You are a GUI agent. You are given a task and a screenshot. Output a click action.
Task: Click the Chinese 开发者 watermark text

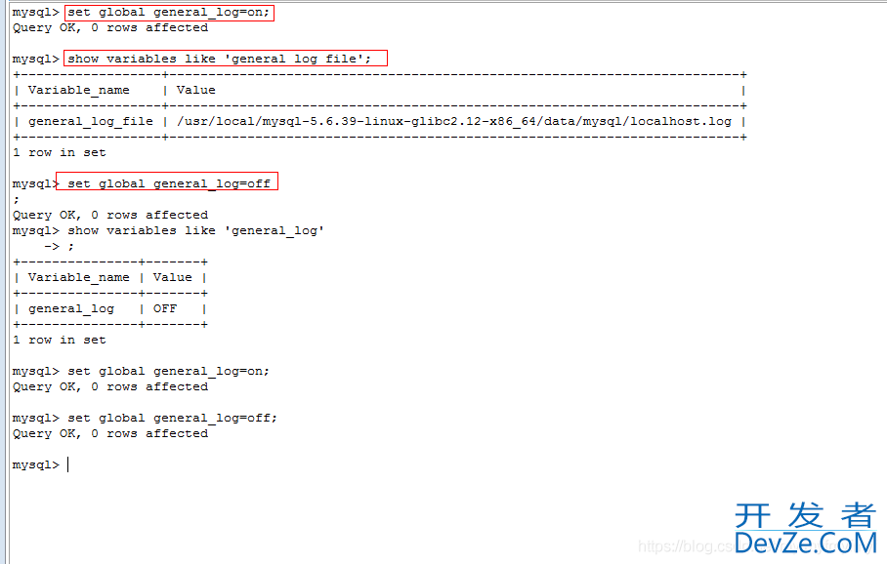point(805,515)
